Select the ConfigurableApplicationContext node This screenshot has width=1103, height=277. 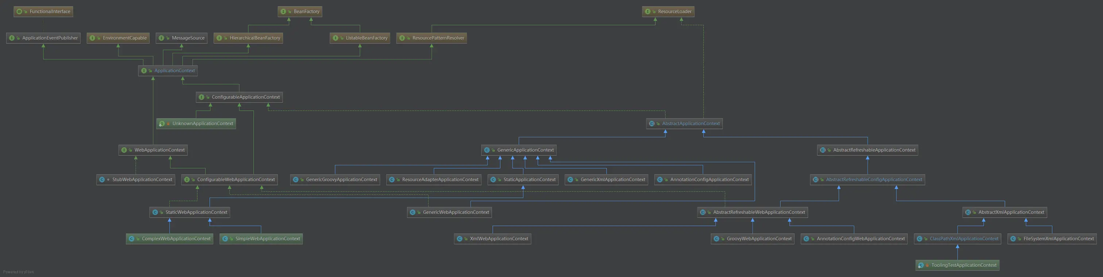pos(239,97)
